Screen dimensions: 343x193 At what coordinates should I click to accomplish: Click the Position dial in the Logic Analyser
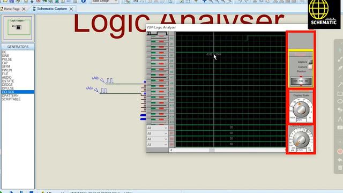pyautogui.click(x=301, y=81)
